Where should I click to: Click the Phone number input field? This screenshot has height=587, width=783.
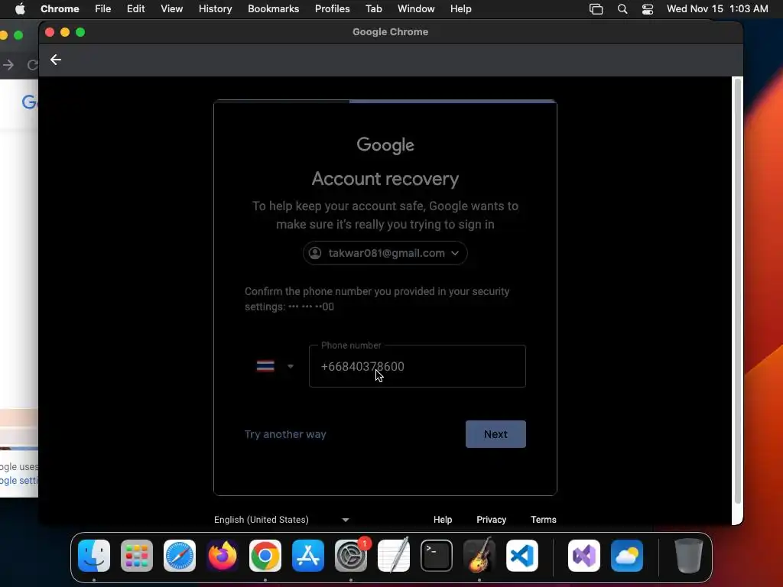coord(417,366)
